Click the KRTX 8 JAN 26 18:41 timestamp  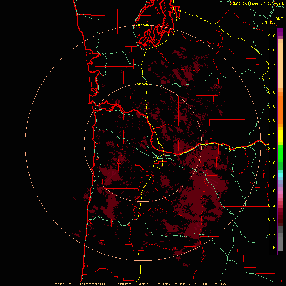point(207,284)
